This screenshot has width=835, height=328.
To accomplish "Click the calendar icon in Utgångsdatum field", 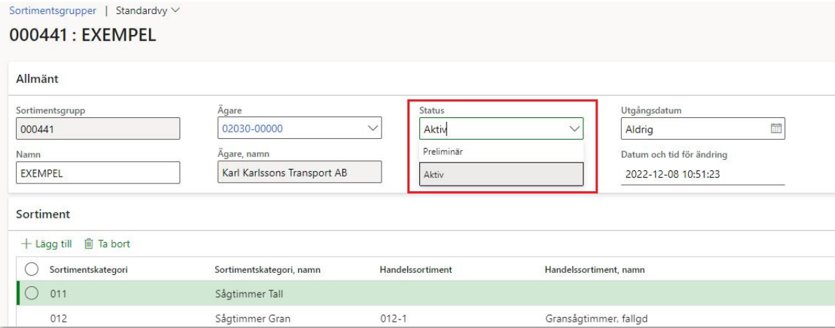I will click(774, 129).
